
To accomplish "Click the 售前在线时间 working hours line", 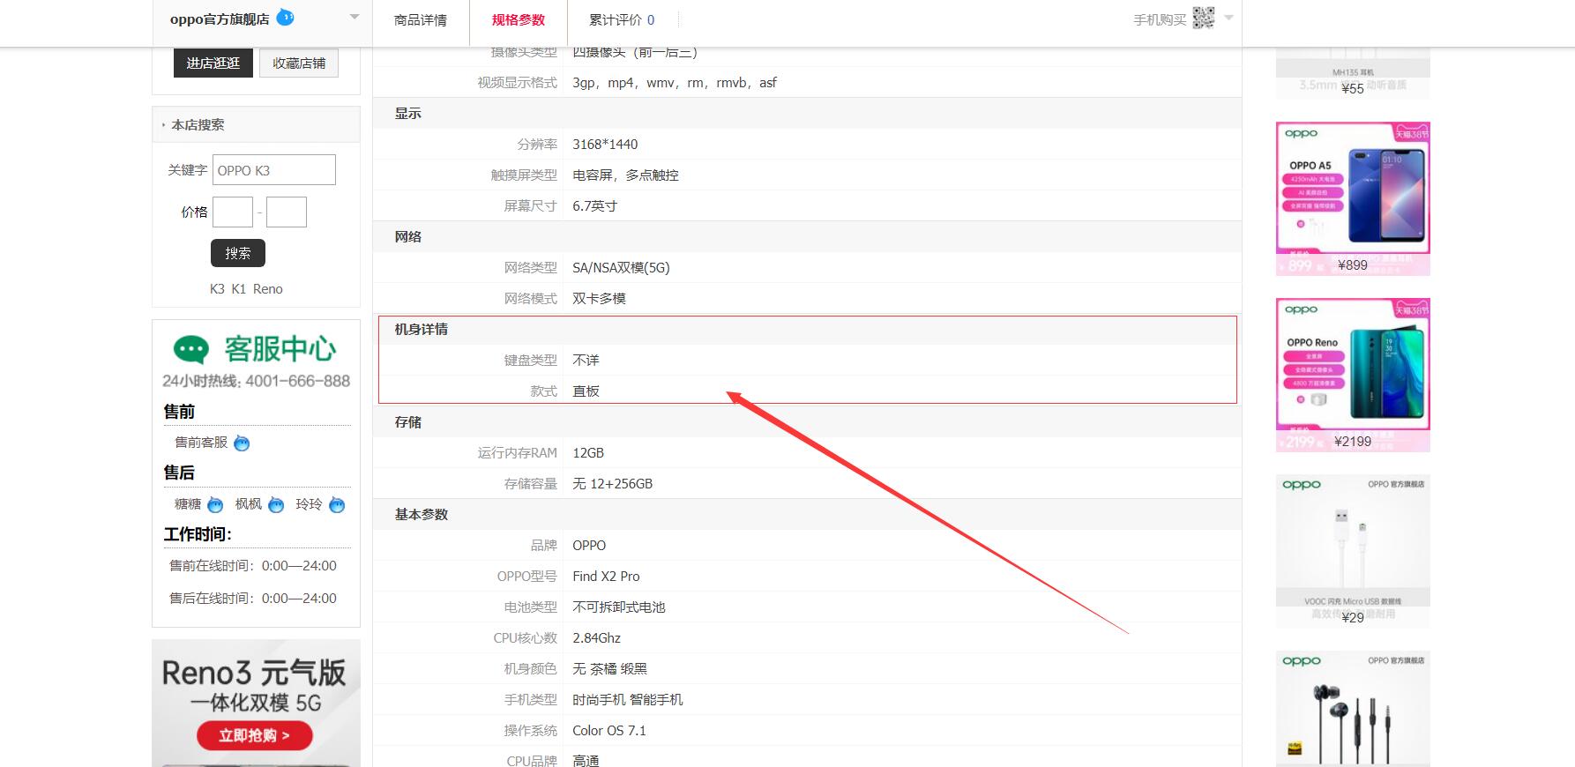I will [x=253, y=566].
